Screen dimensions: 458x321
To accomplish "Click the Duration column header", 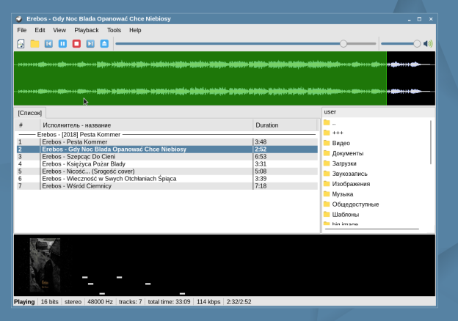I will 266,125.
